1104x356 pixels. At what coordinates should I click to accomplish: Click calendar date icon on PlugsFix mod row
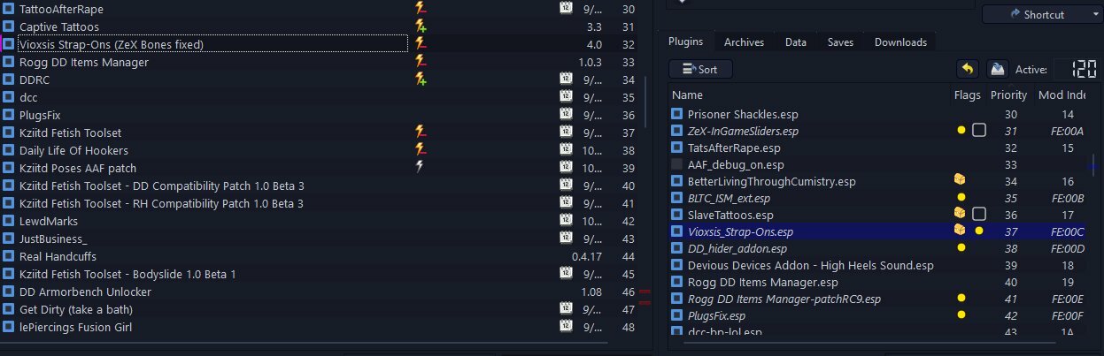pyautogui.click(x=566, y=115)
